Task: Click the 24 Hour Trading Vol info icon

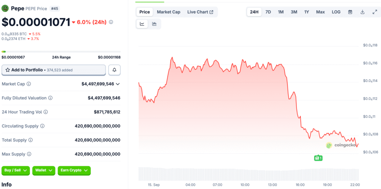Action: 46,112
